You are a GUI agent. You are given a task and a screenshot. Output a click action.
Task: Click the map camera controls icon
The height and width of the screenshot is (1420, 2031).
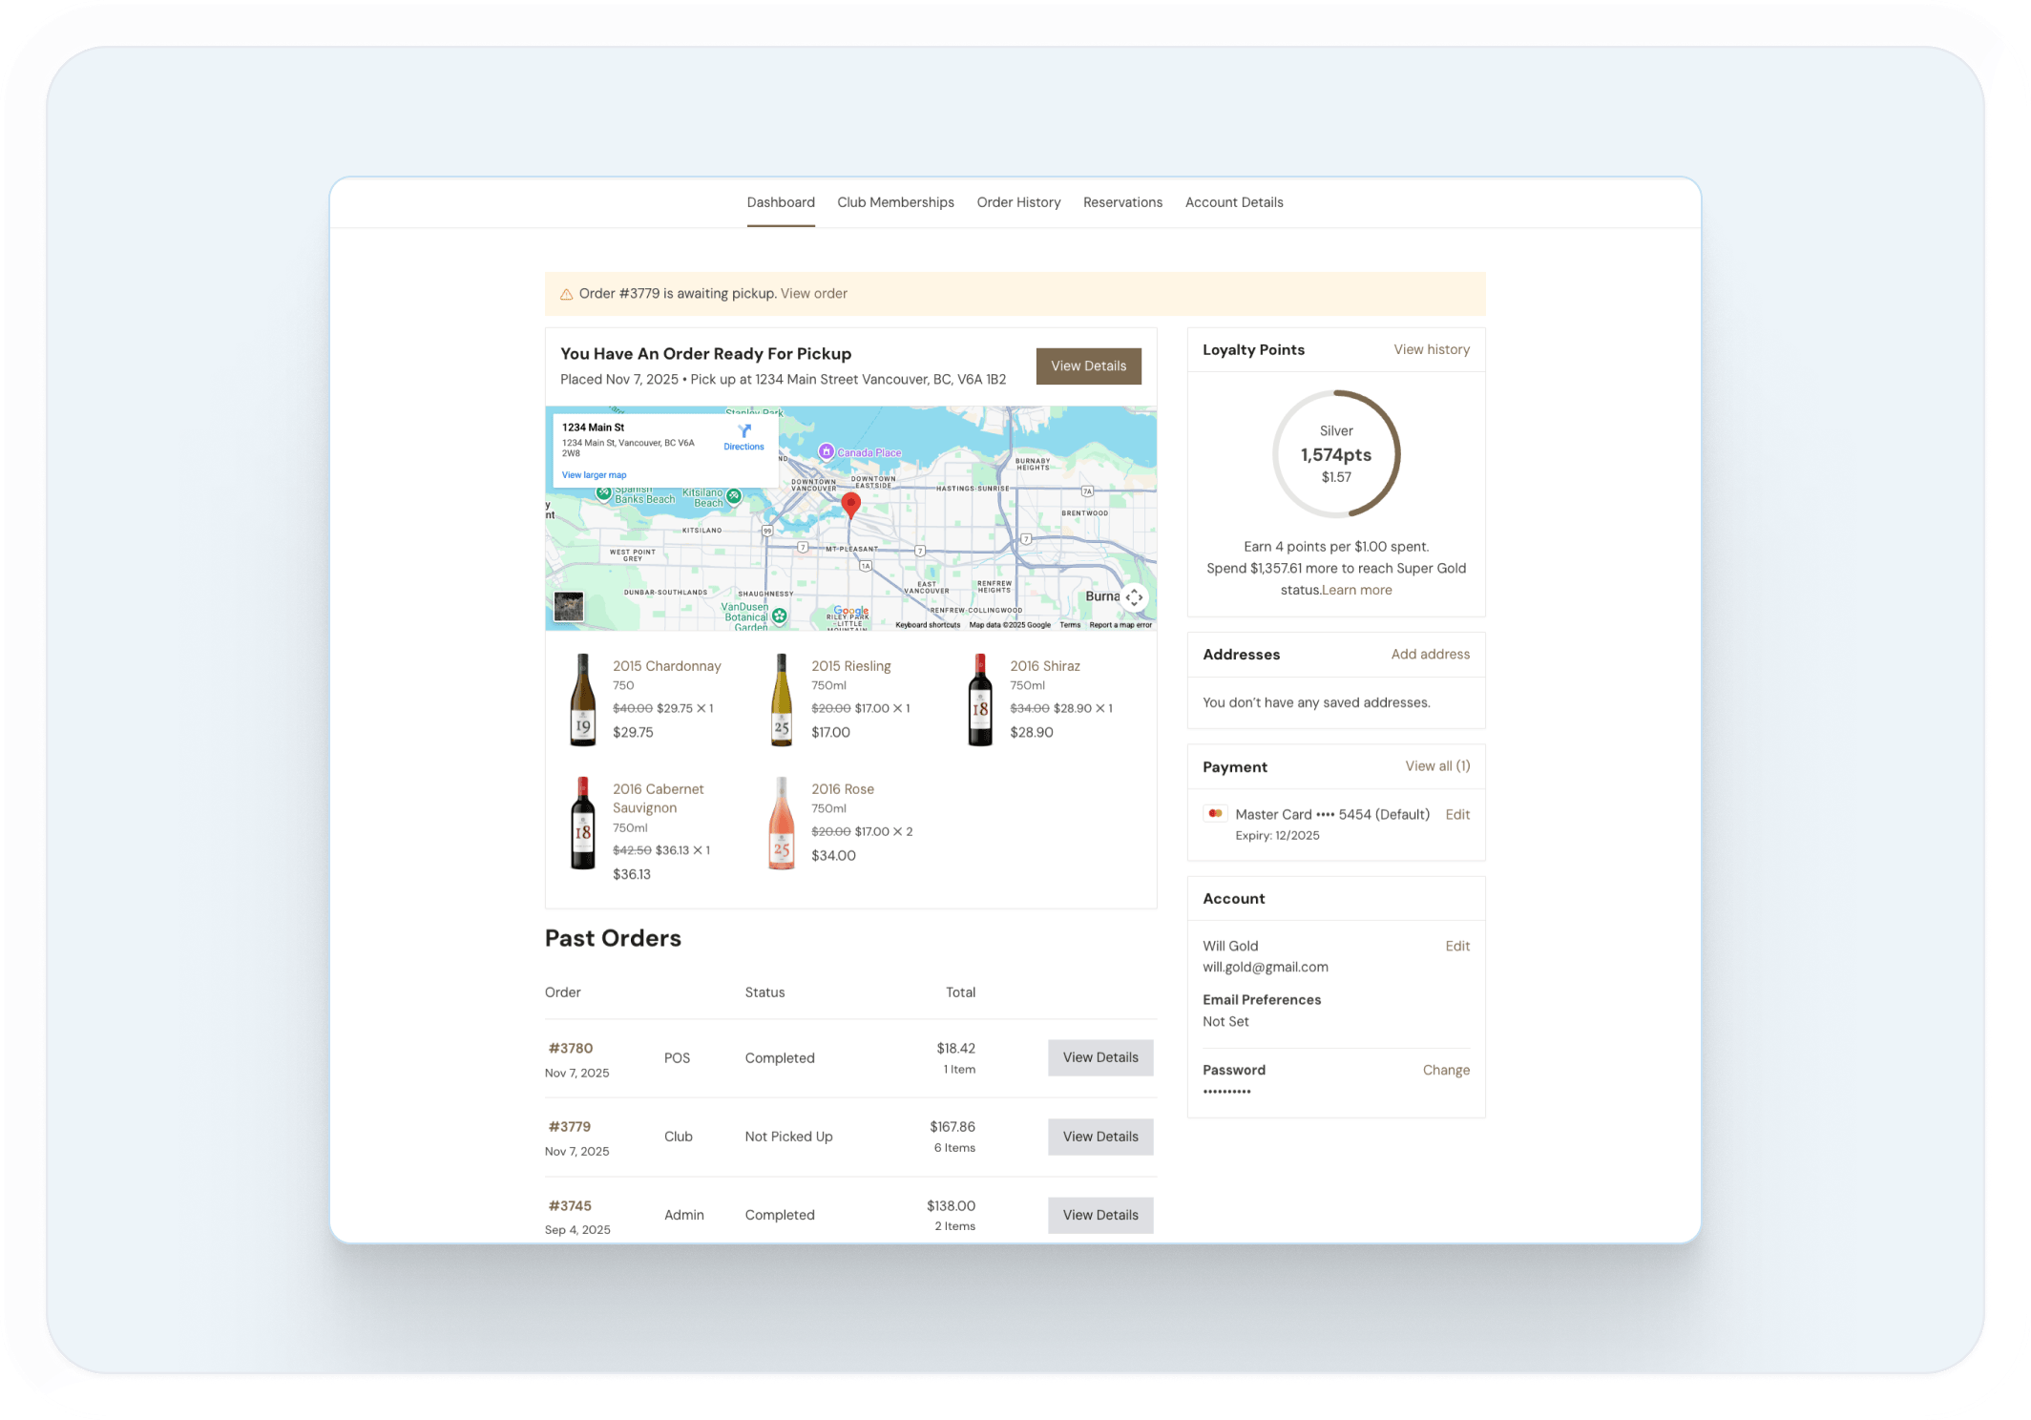pos(1134,597)
